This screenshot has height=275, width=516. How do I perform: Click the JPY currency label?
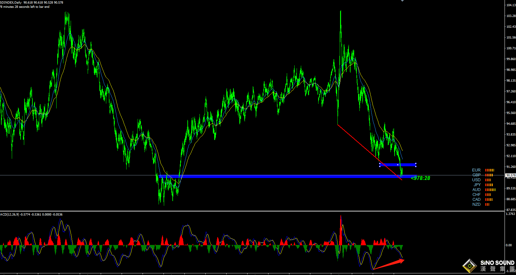(477, 185)
